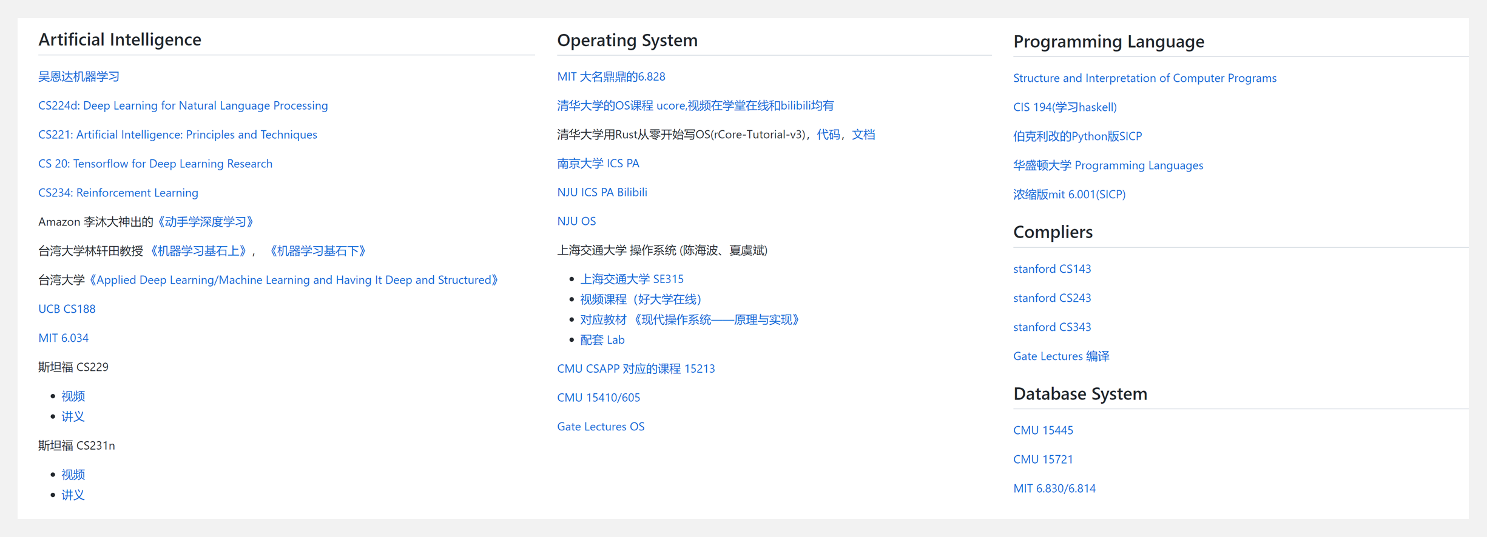
Task: Open the NJU OS link
Action: 576,221
